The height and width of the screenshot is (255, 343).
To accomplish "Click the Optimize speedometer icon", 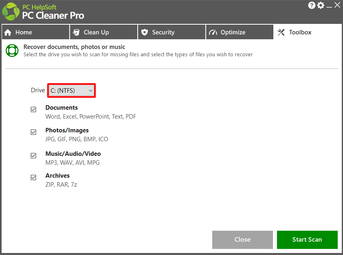I will 213,32.
